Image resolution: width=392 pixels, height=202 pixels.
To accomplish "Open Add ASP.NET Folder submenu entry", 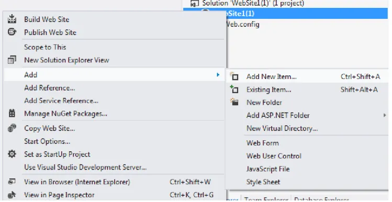I will click(x=278, y=116).
